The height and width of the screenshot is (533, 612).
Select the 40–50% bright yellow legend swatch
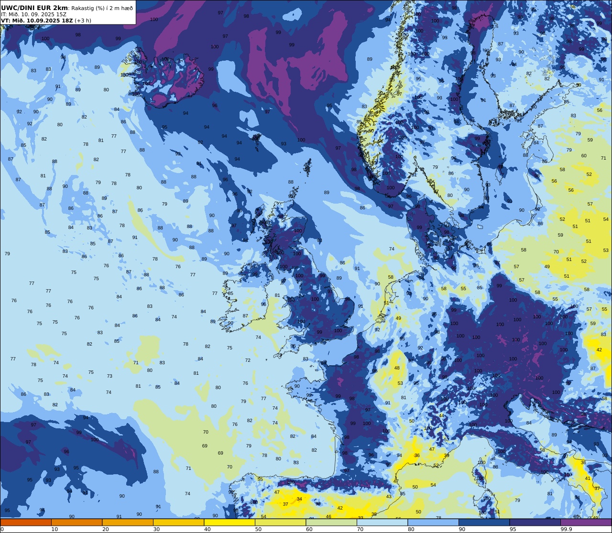point(229,522)
